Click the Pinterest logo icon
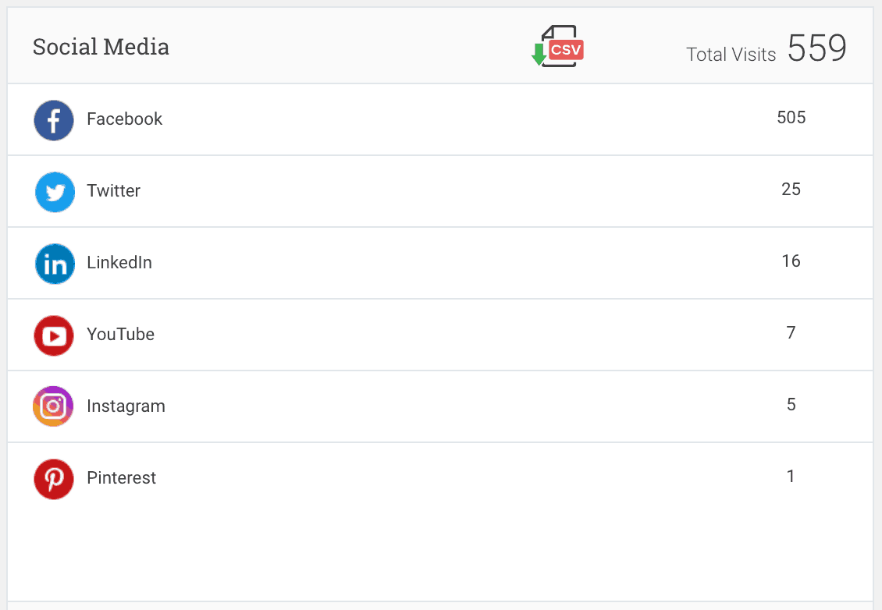The height and width of the screenshot is (610, 882). pos(53,479)
